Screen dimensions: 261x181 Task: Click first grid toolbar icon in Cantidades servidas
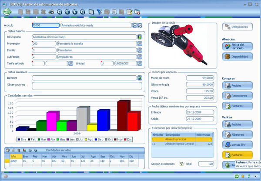click(x=8, y=150)
